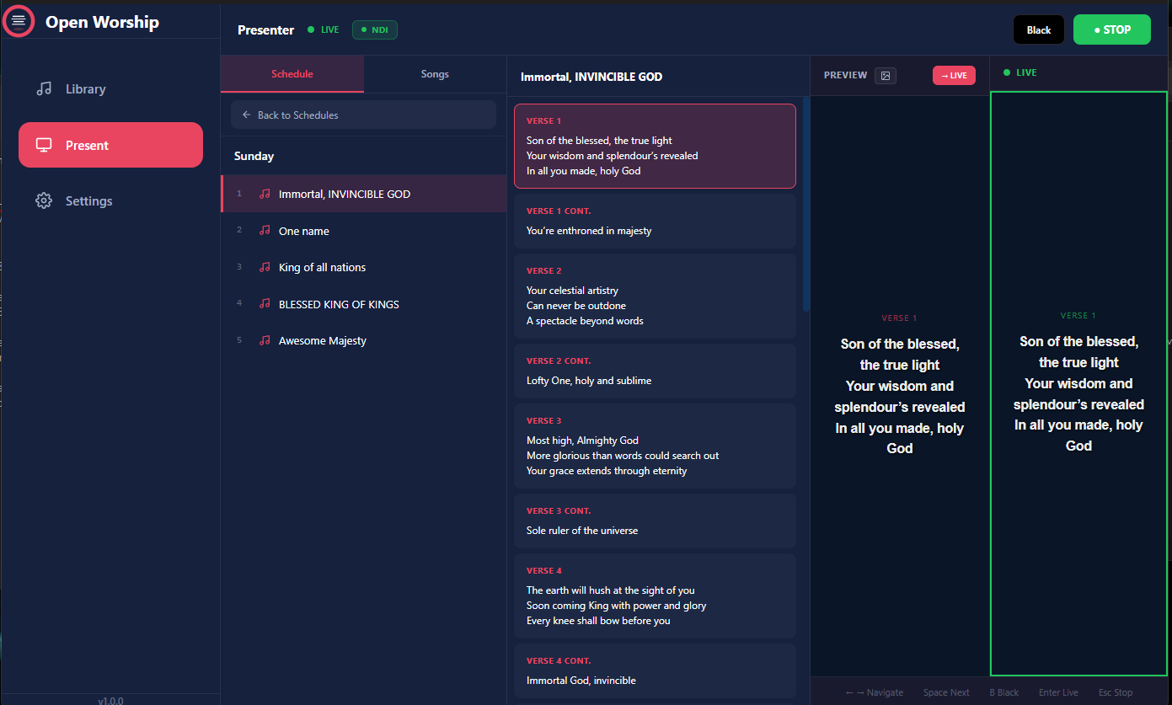
Task: Click the Verse 4 slide card
Action: 655,596
